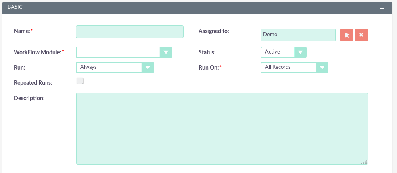
Task: Click the Run On label
Action: pos(208,68)
